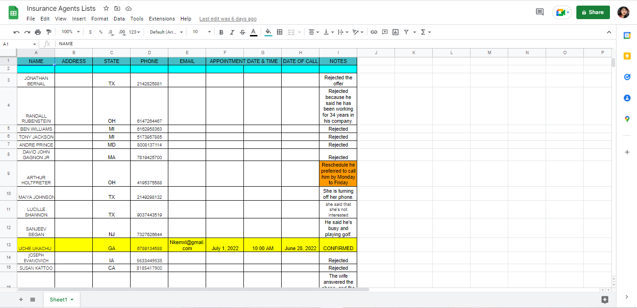Open the Format menu

[x=100, y=19]
